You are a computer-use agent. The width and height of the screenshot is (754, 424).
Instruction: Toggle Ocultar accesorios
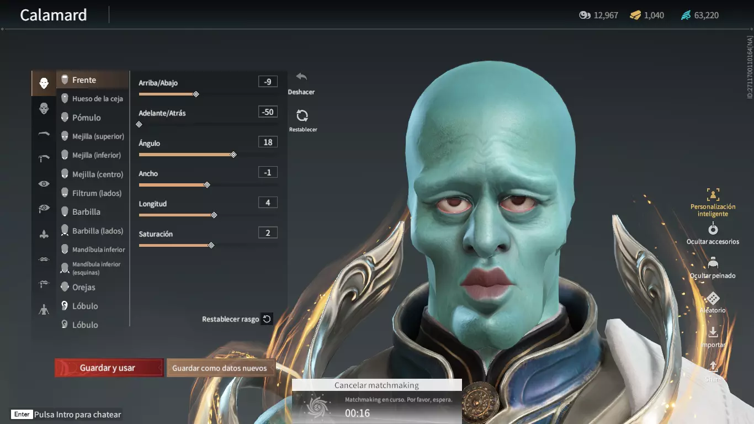pyautogui.click(x=713, y=234)
